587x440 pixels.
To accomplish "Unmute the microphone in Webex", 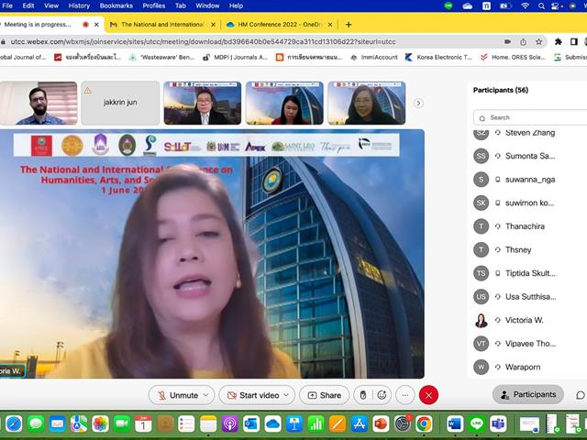I will tap(177, 395).
